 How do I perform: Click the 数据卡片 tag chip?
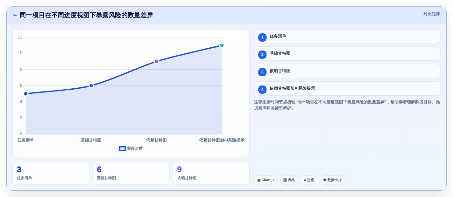(332, 180)
